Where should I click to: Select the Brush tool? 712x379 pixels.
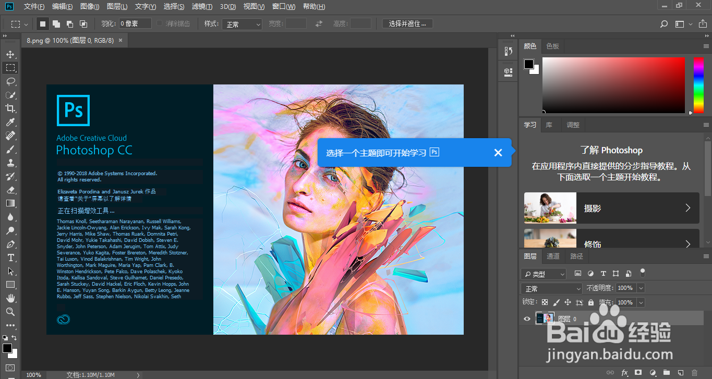click(10, 149)
